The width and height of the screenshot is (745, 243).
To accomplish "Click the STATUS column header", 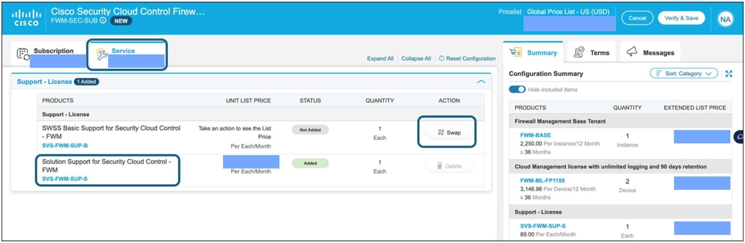I will tap(310, 101).
